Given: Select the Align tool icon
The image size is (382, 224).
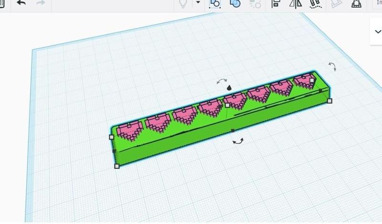Looking at the screenshot, I should (x=276, y=4).
